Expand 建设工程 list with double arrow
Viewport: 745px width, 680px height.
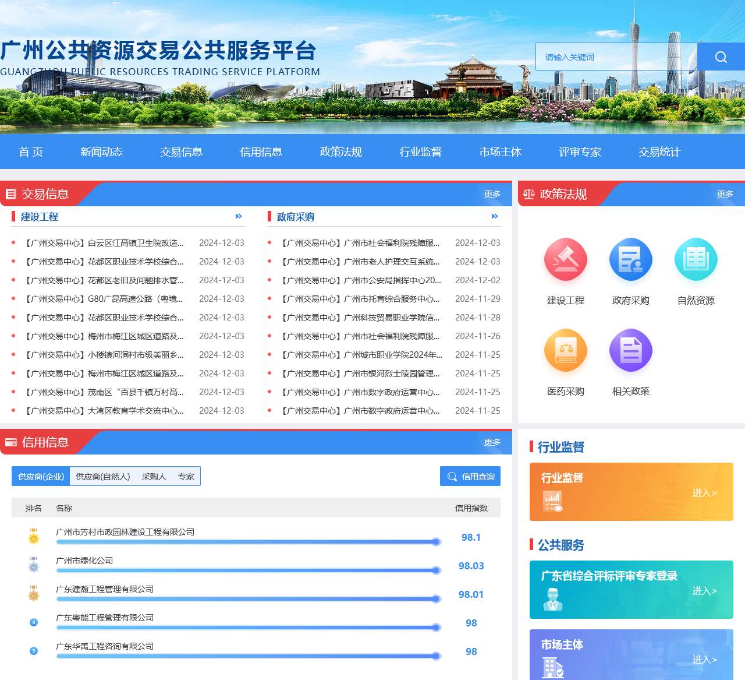coord(239,216)
